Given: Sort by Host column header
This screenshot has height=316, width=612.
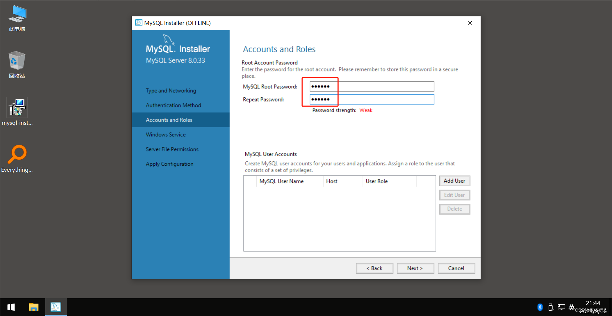Looking at the screenshot, I should (343, 181).
